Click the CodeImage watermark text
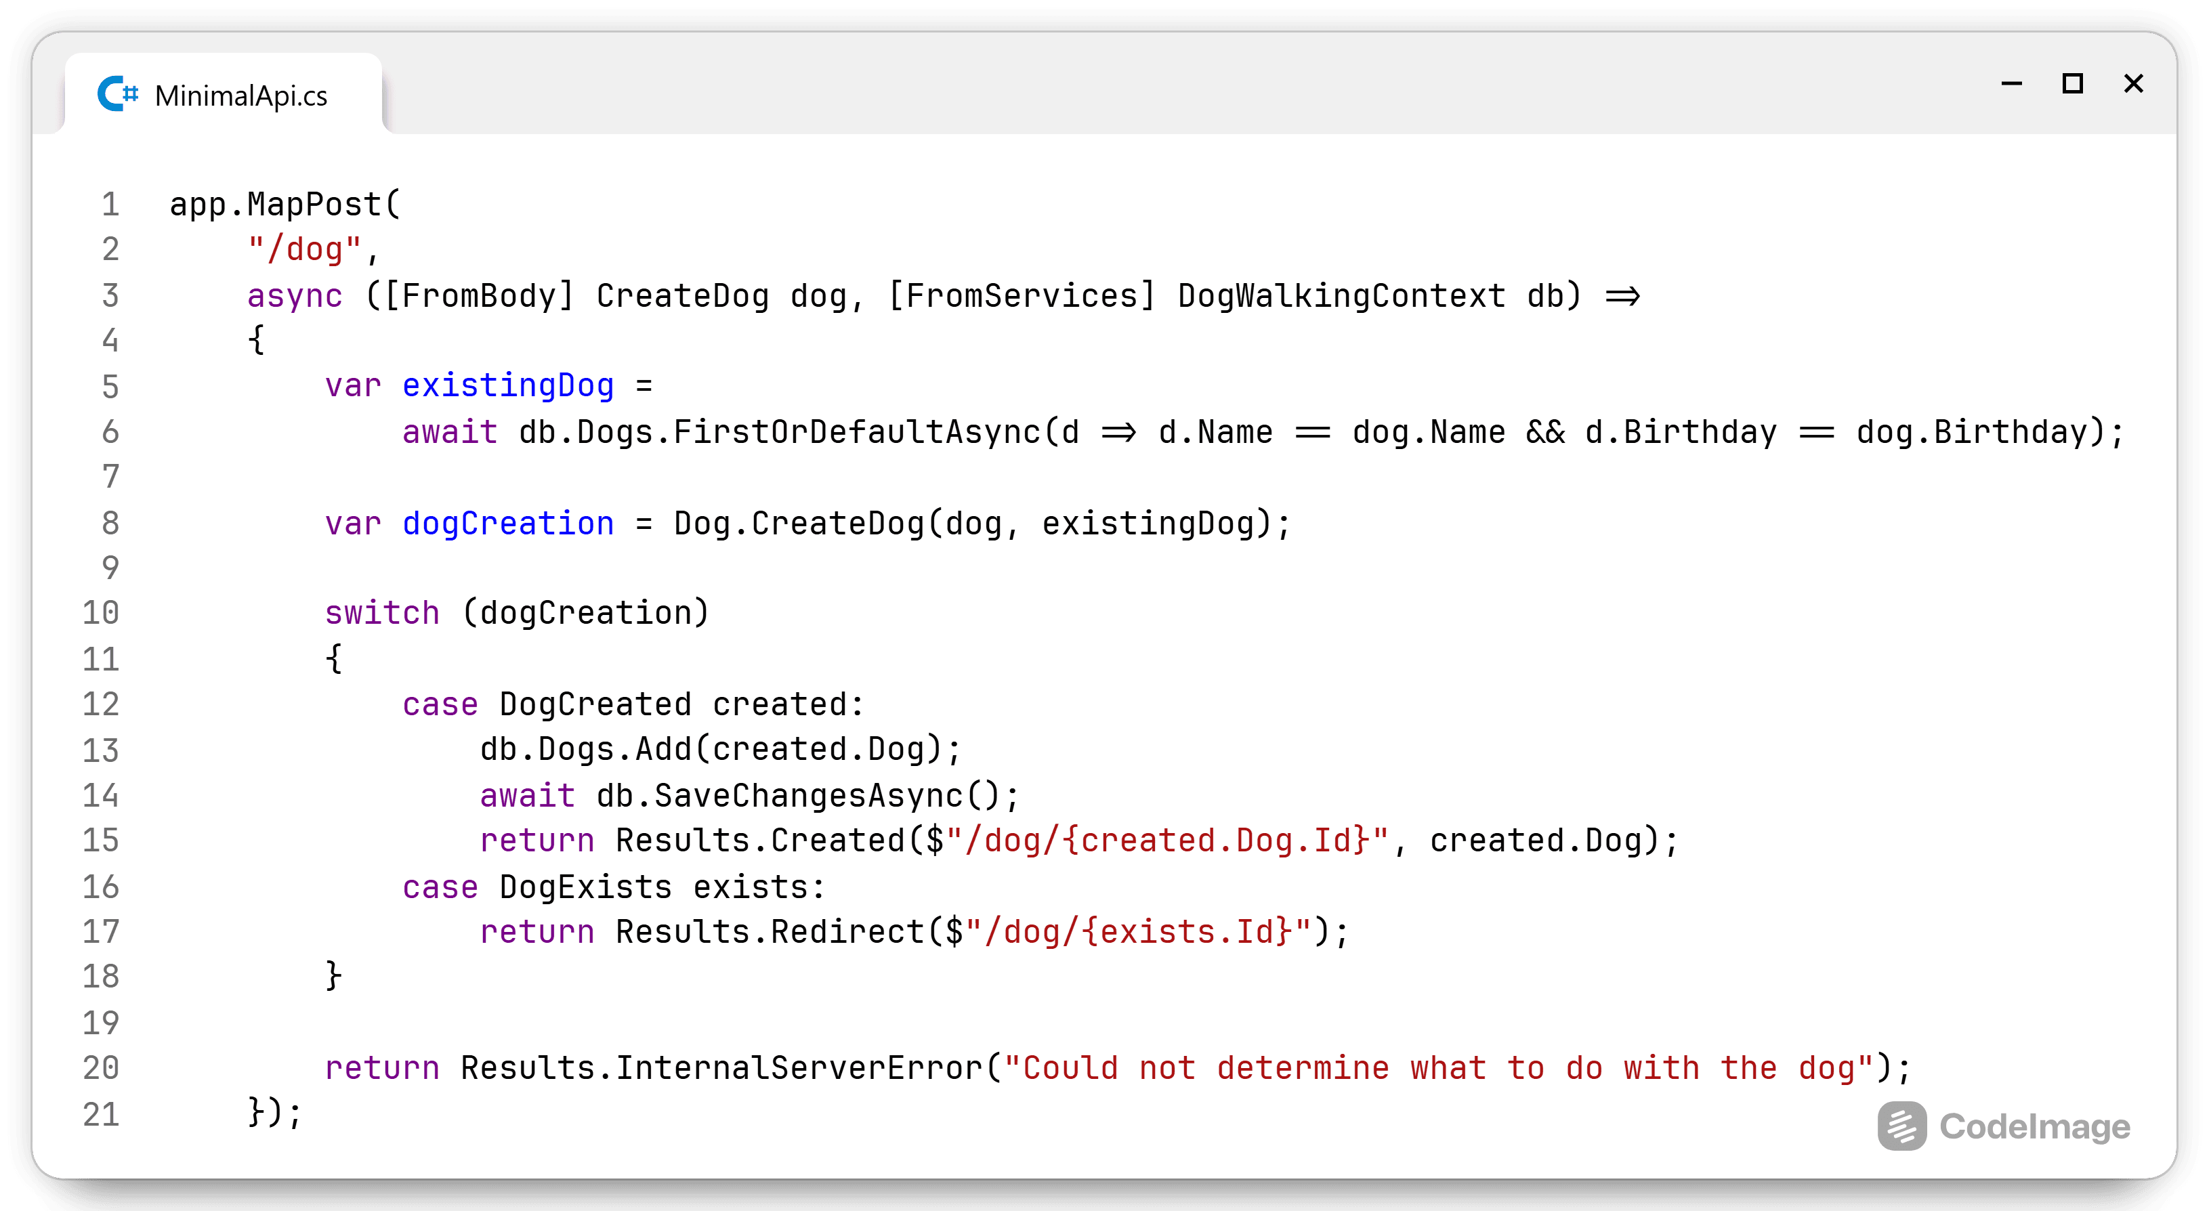 pyautogui.click(x=2034, y=1126)
